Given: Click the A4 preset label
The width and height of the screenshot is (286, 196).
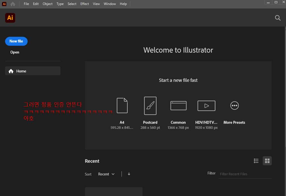Looking at the screenshot, I should point(122,122).
